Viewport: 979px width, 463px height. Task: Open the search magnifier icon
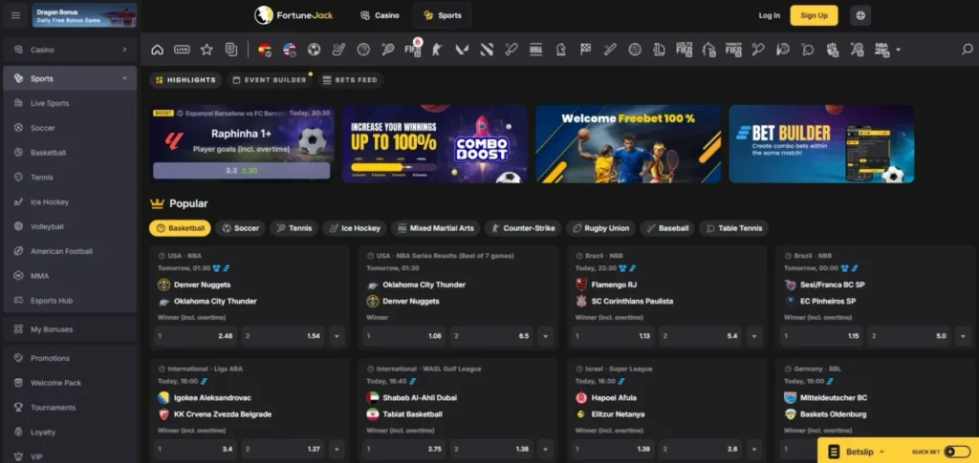(968, 50)
